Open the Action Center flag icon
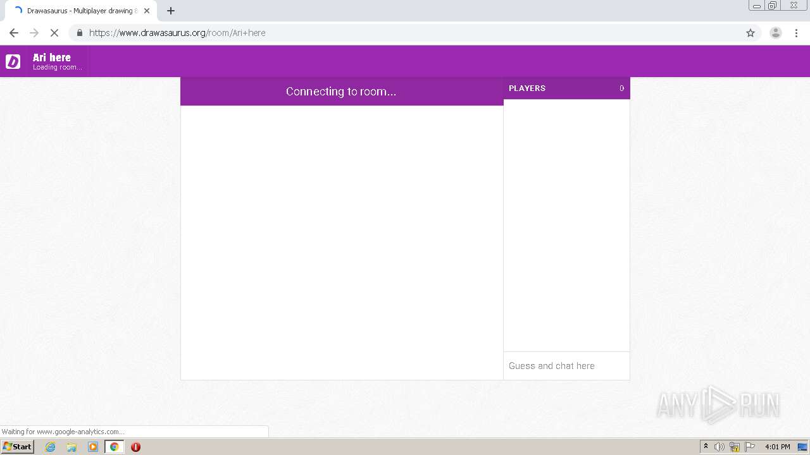This screenshot has width=810, height=455. pyautogui.click(x=750, y=447)
